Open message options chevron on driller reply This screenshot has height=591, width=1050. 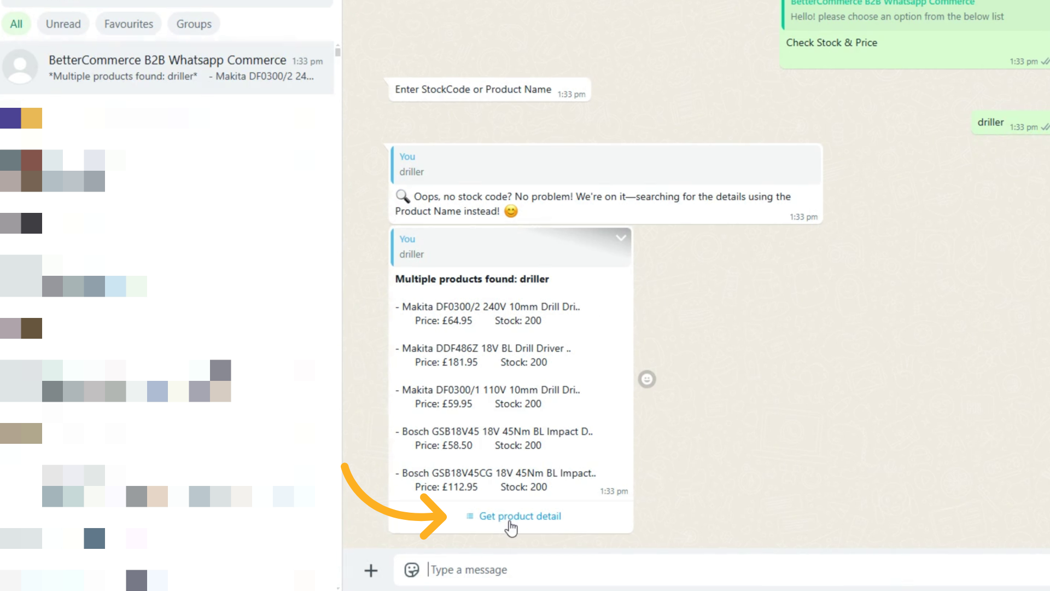621,238
